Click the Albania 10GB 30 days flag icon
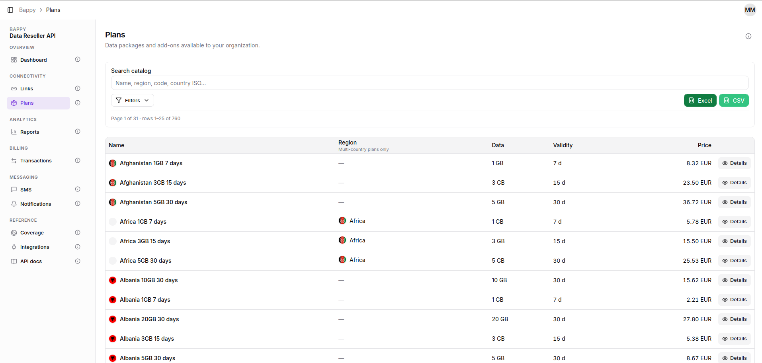762x363 pixels. [x=113, y=280]
